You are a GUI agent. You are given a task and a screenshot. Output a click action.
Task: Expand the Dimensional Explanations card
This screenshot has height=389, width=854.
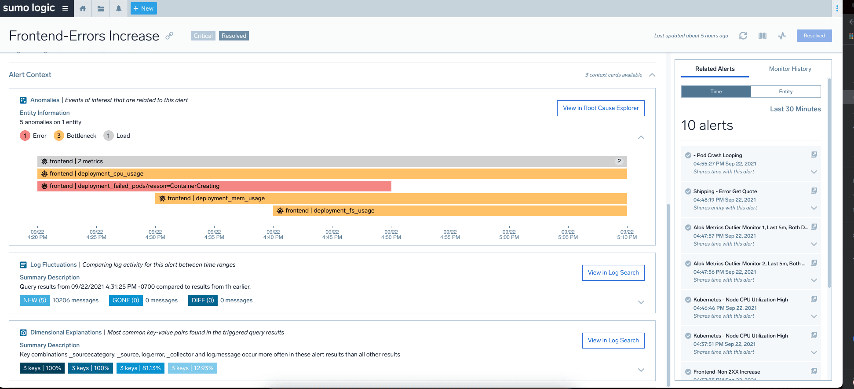point(641,370)
